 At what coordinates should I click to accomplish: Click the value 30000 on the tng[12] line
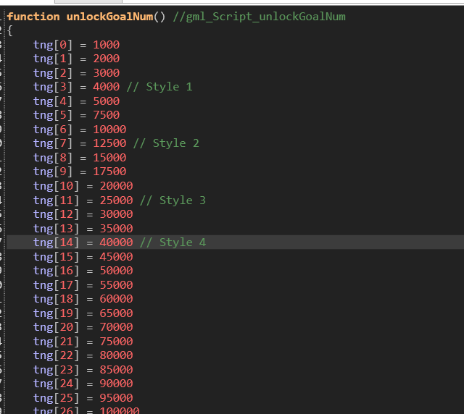116,214
